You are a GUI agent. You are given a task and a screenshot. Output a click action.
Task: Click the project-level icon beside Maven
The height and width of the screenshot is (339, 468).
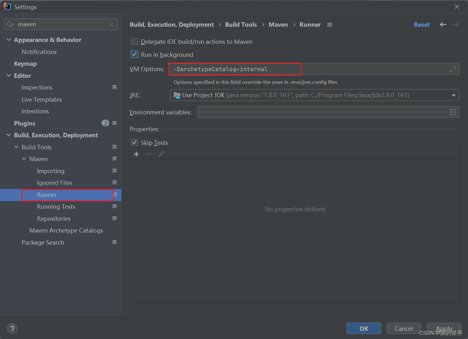115,159
